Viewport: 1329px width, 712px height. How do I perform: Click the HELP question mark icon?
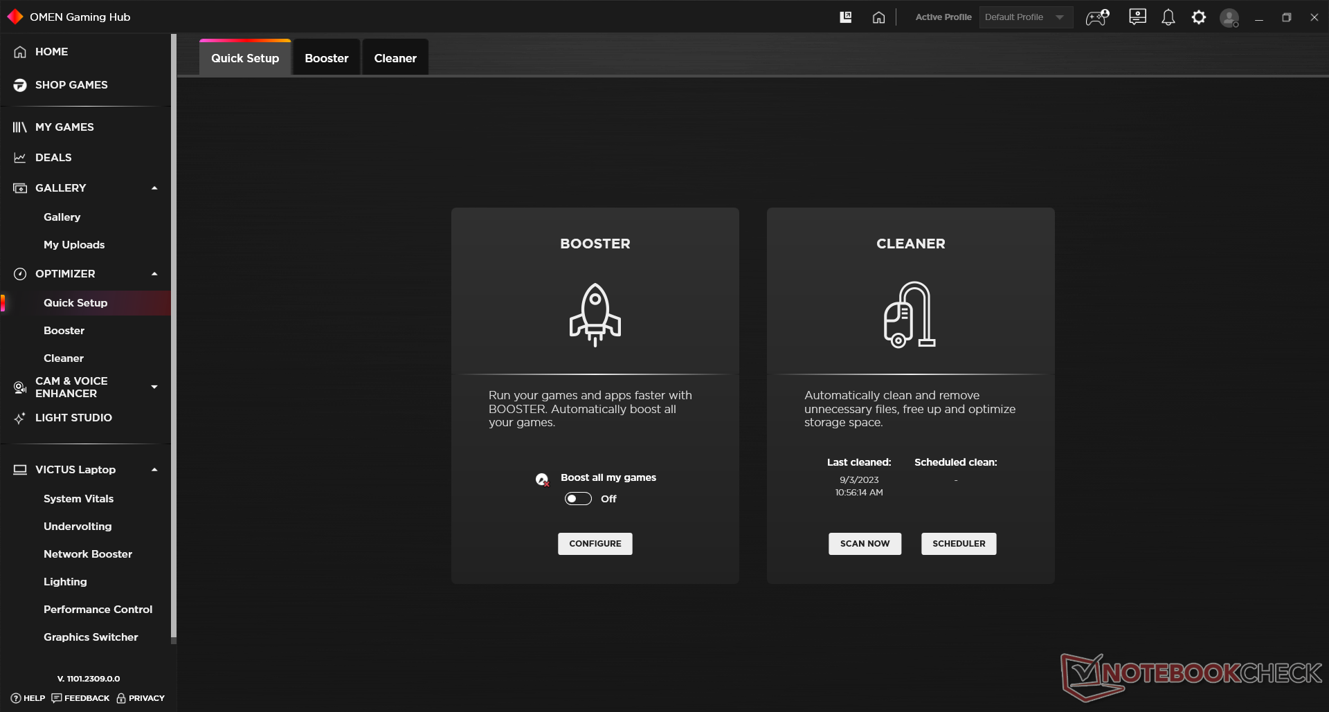click(x=16, y=698)
